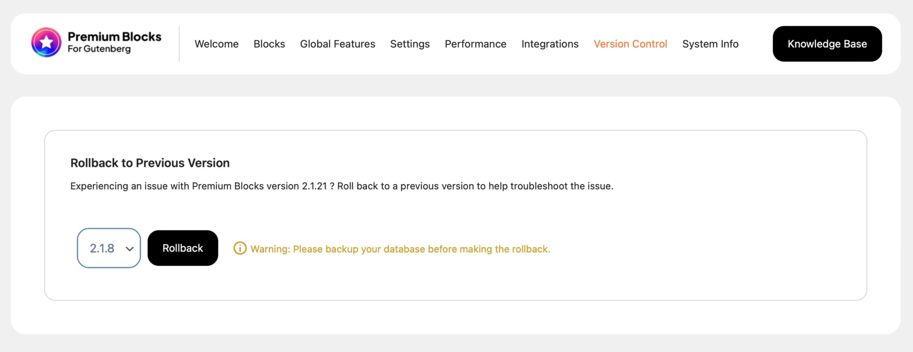This screenshot has width=913, height=352.
Task: Click the Rollback to Previous Version heading
Action: pyautogui.click(x=150, y=163)
